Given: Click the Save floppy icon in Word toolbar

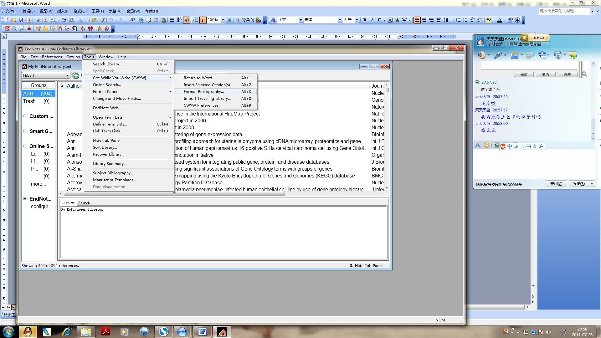Looking at the screenshot, I should pos(21,20).
